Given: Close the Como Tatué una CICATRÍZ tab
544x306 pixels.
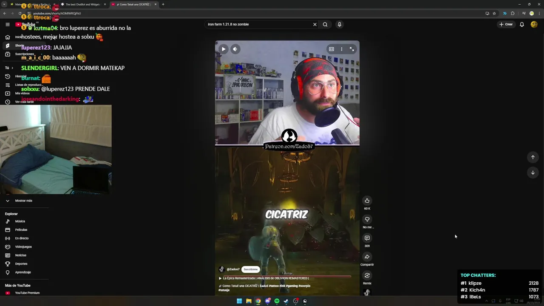Looking at the screenshot, I should 156,4.
